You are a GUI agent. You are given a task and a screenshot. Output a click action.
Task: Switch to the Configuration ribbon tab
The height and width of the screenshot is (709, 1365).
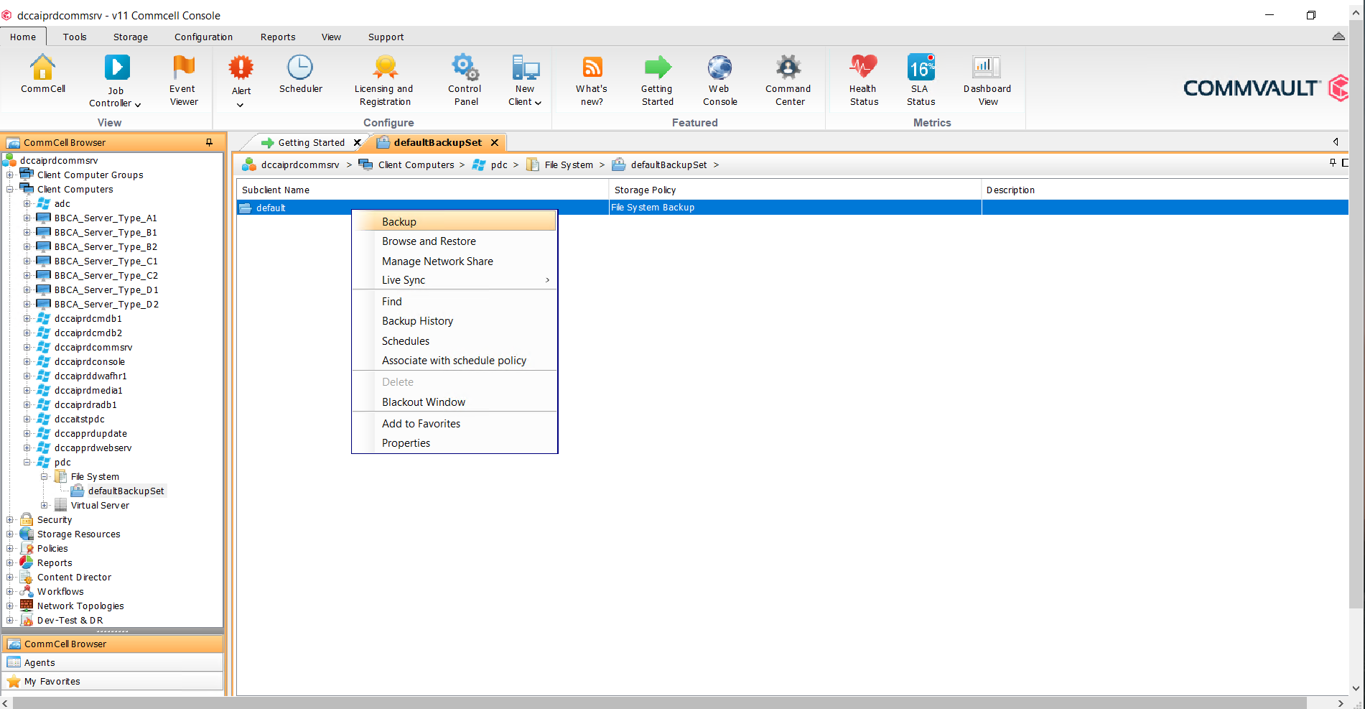tap(203, 37)
